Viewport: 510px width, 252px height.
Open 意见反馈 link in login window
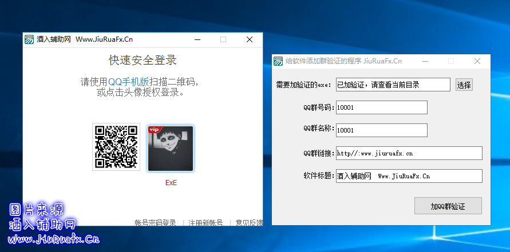click(x=249, y=223)
